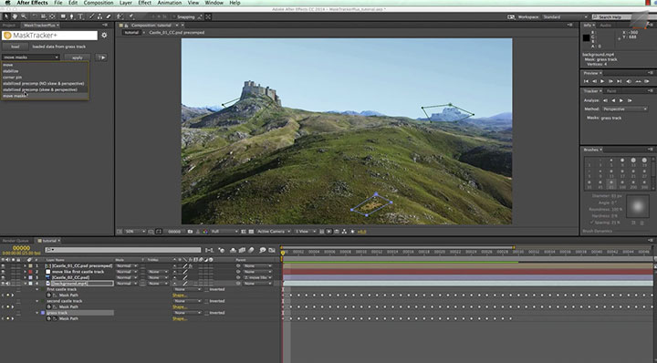
Task: Open the move masks mode dropdown
Action: tap(31, 57)
